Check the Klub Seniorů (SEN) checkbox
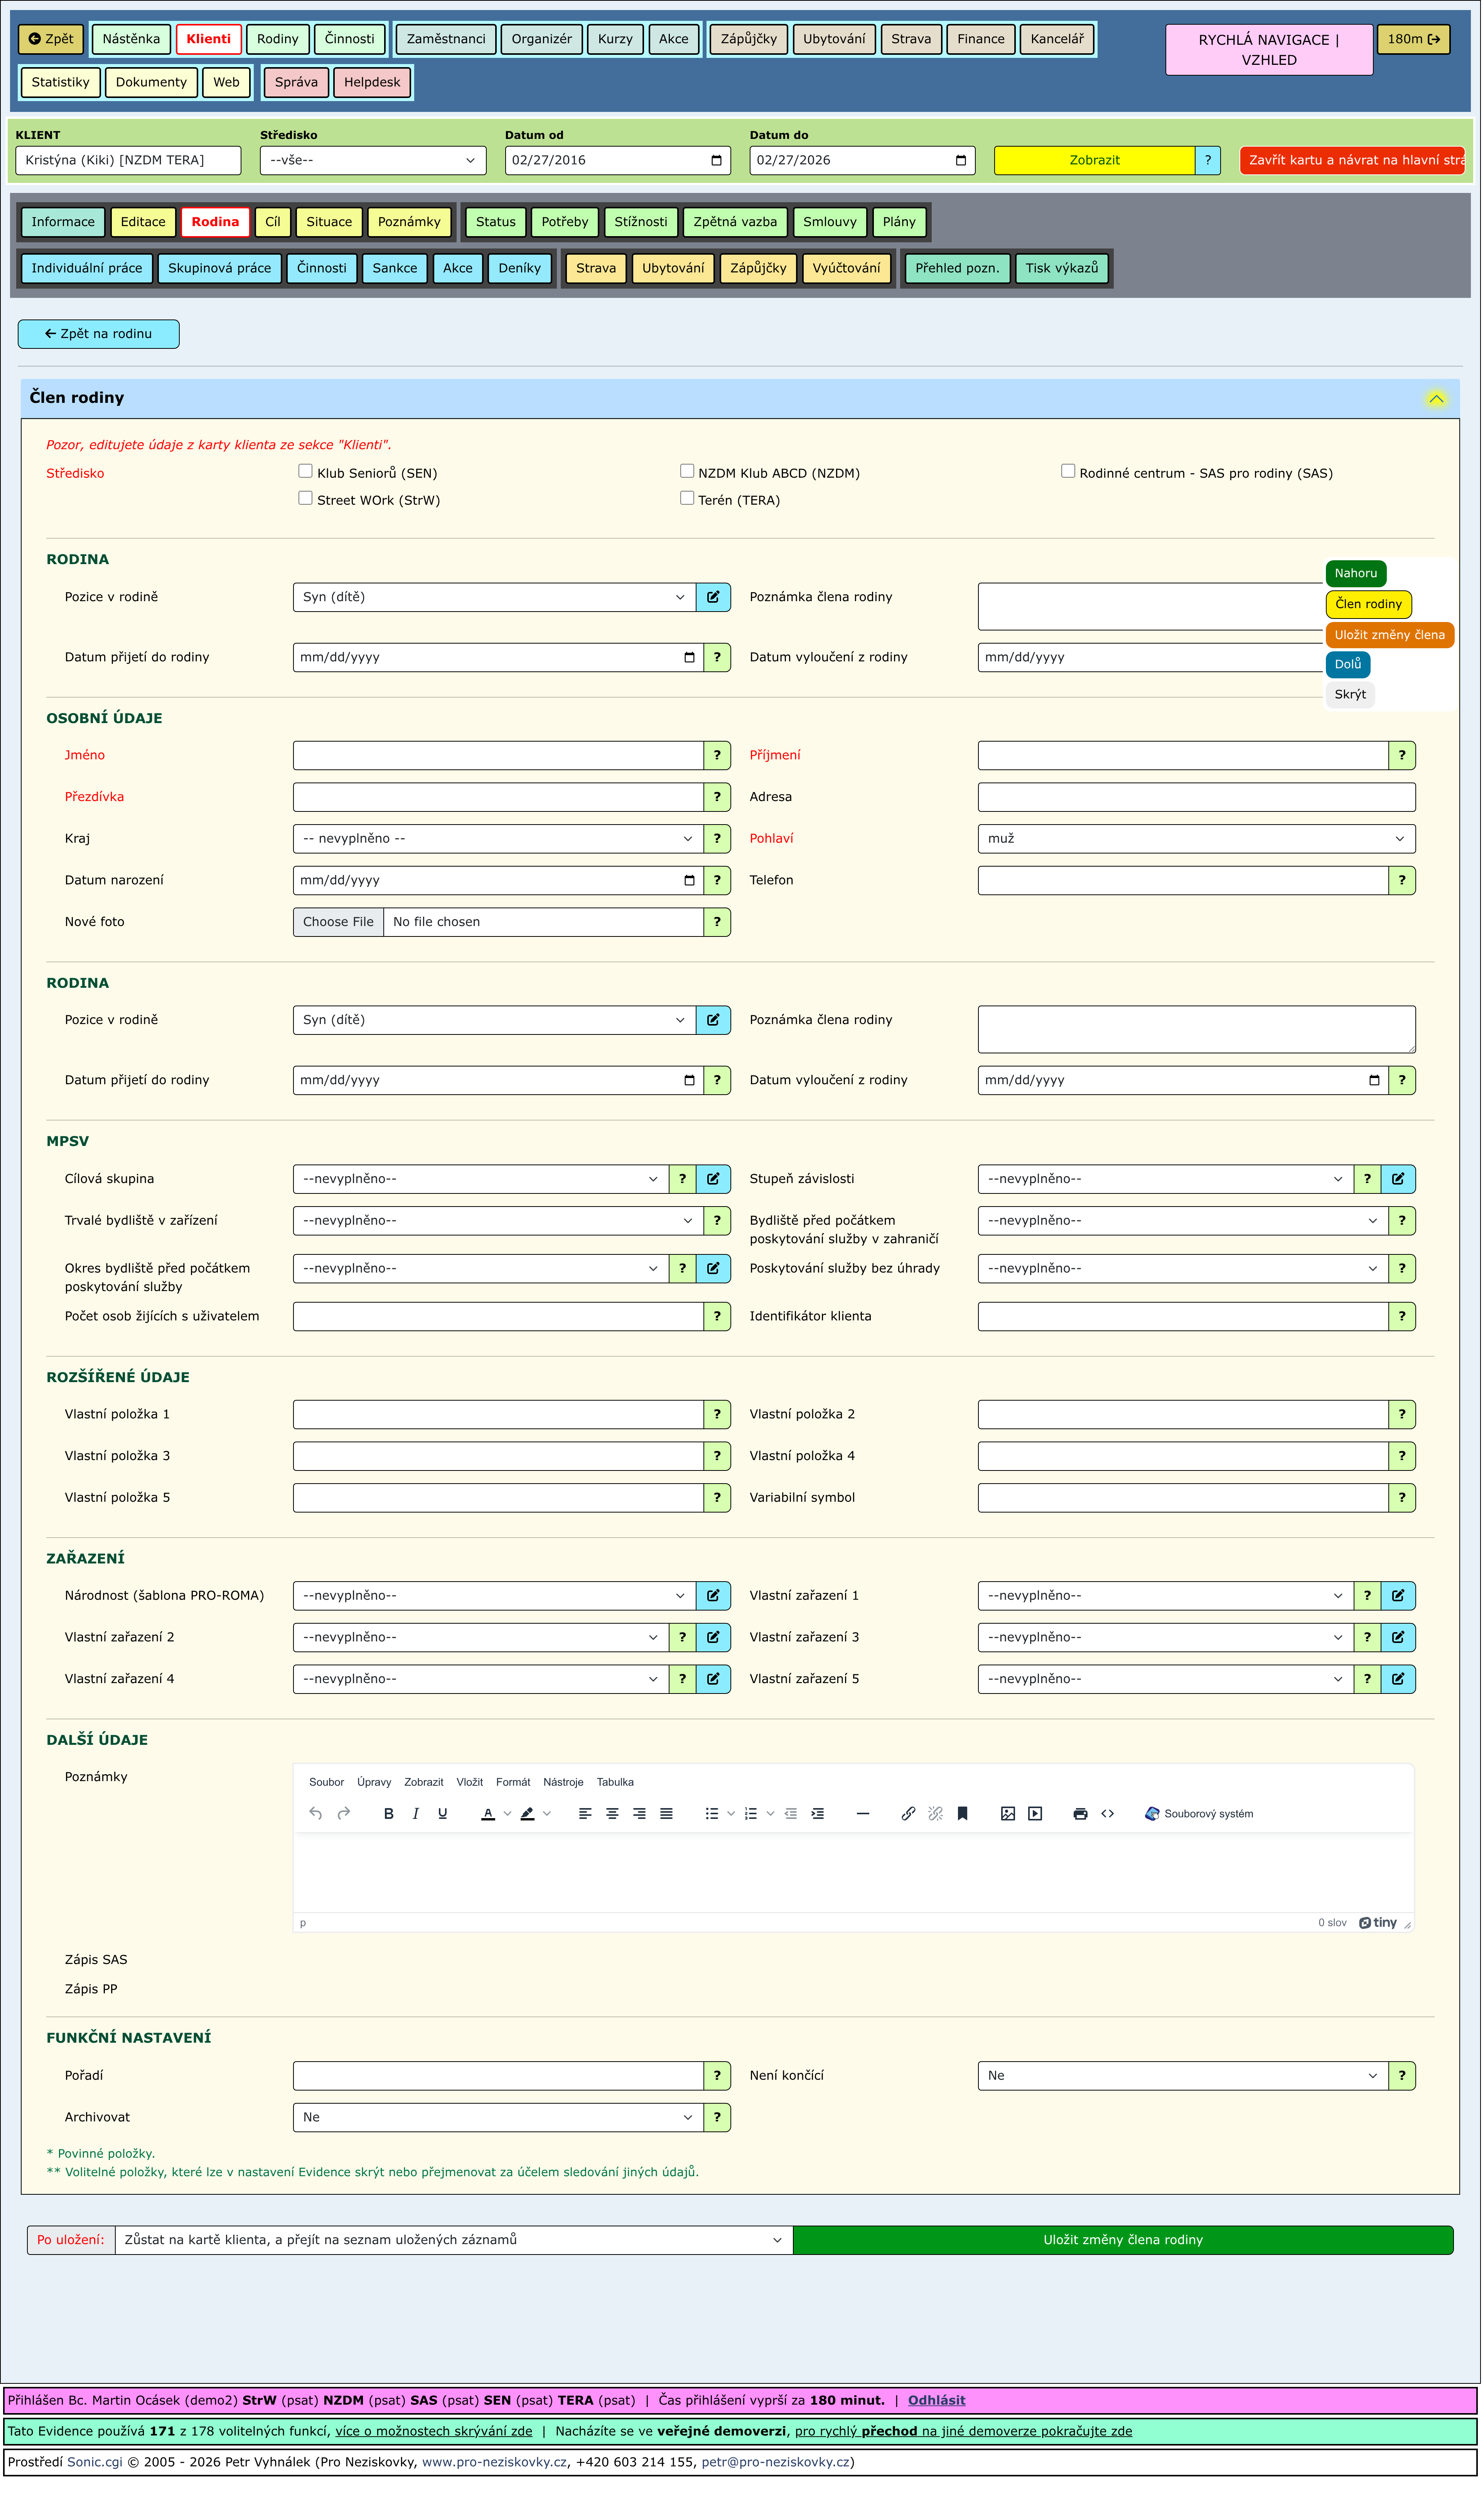The image size is (1484, 2498). tap(306, 471)
